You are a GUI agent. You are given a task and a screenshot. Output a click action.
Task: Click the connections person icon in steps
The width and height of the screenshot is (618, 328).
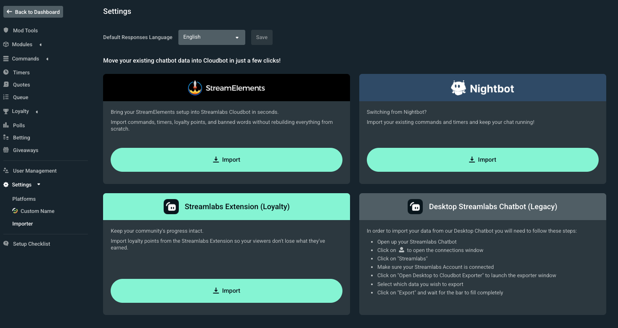pos(401,250)
